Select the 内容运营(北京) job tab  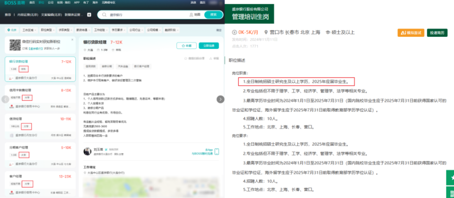[28, 15]
